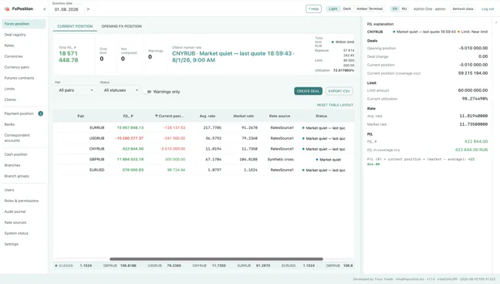Switch to the Current Position tab

coord(75,26)
